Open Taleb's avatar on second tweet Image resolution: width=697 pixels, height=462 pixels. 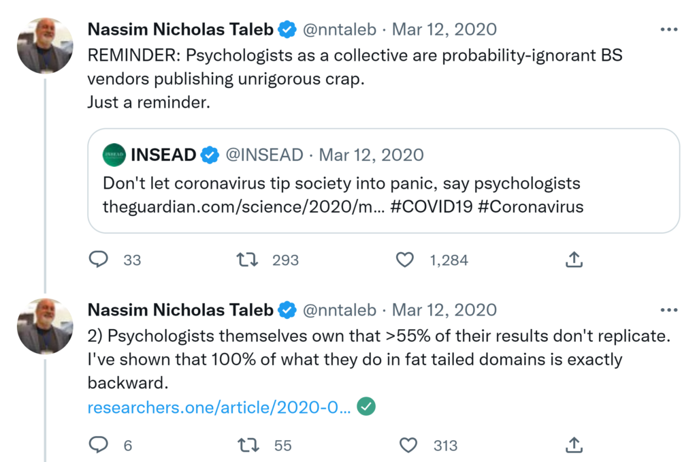pyautogui.click(x=45, y=326)
